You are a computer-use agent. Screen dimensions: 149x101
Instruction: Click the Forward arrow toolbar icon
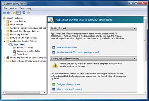(x=8, y=13)
